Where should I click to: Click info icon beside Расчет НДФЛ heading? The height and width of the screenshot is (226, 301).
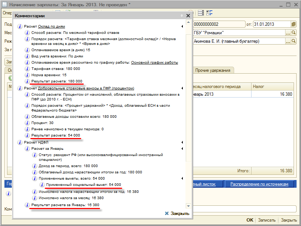(20, 142)
